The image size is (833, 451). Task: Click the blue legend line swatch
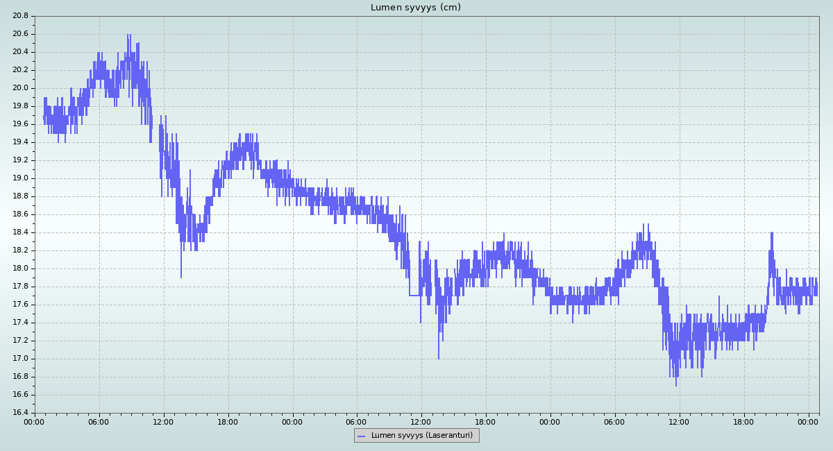tap(361, 436)
